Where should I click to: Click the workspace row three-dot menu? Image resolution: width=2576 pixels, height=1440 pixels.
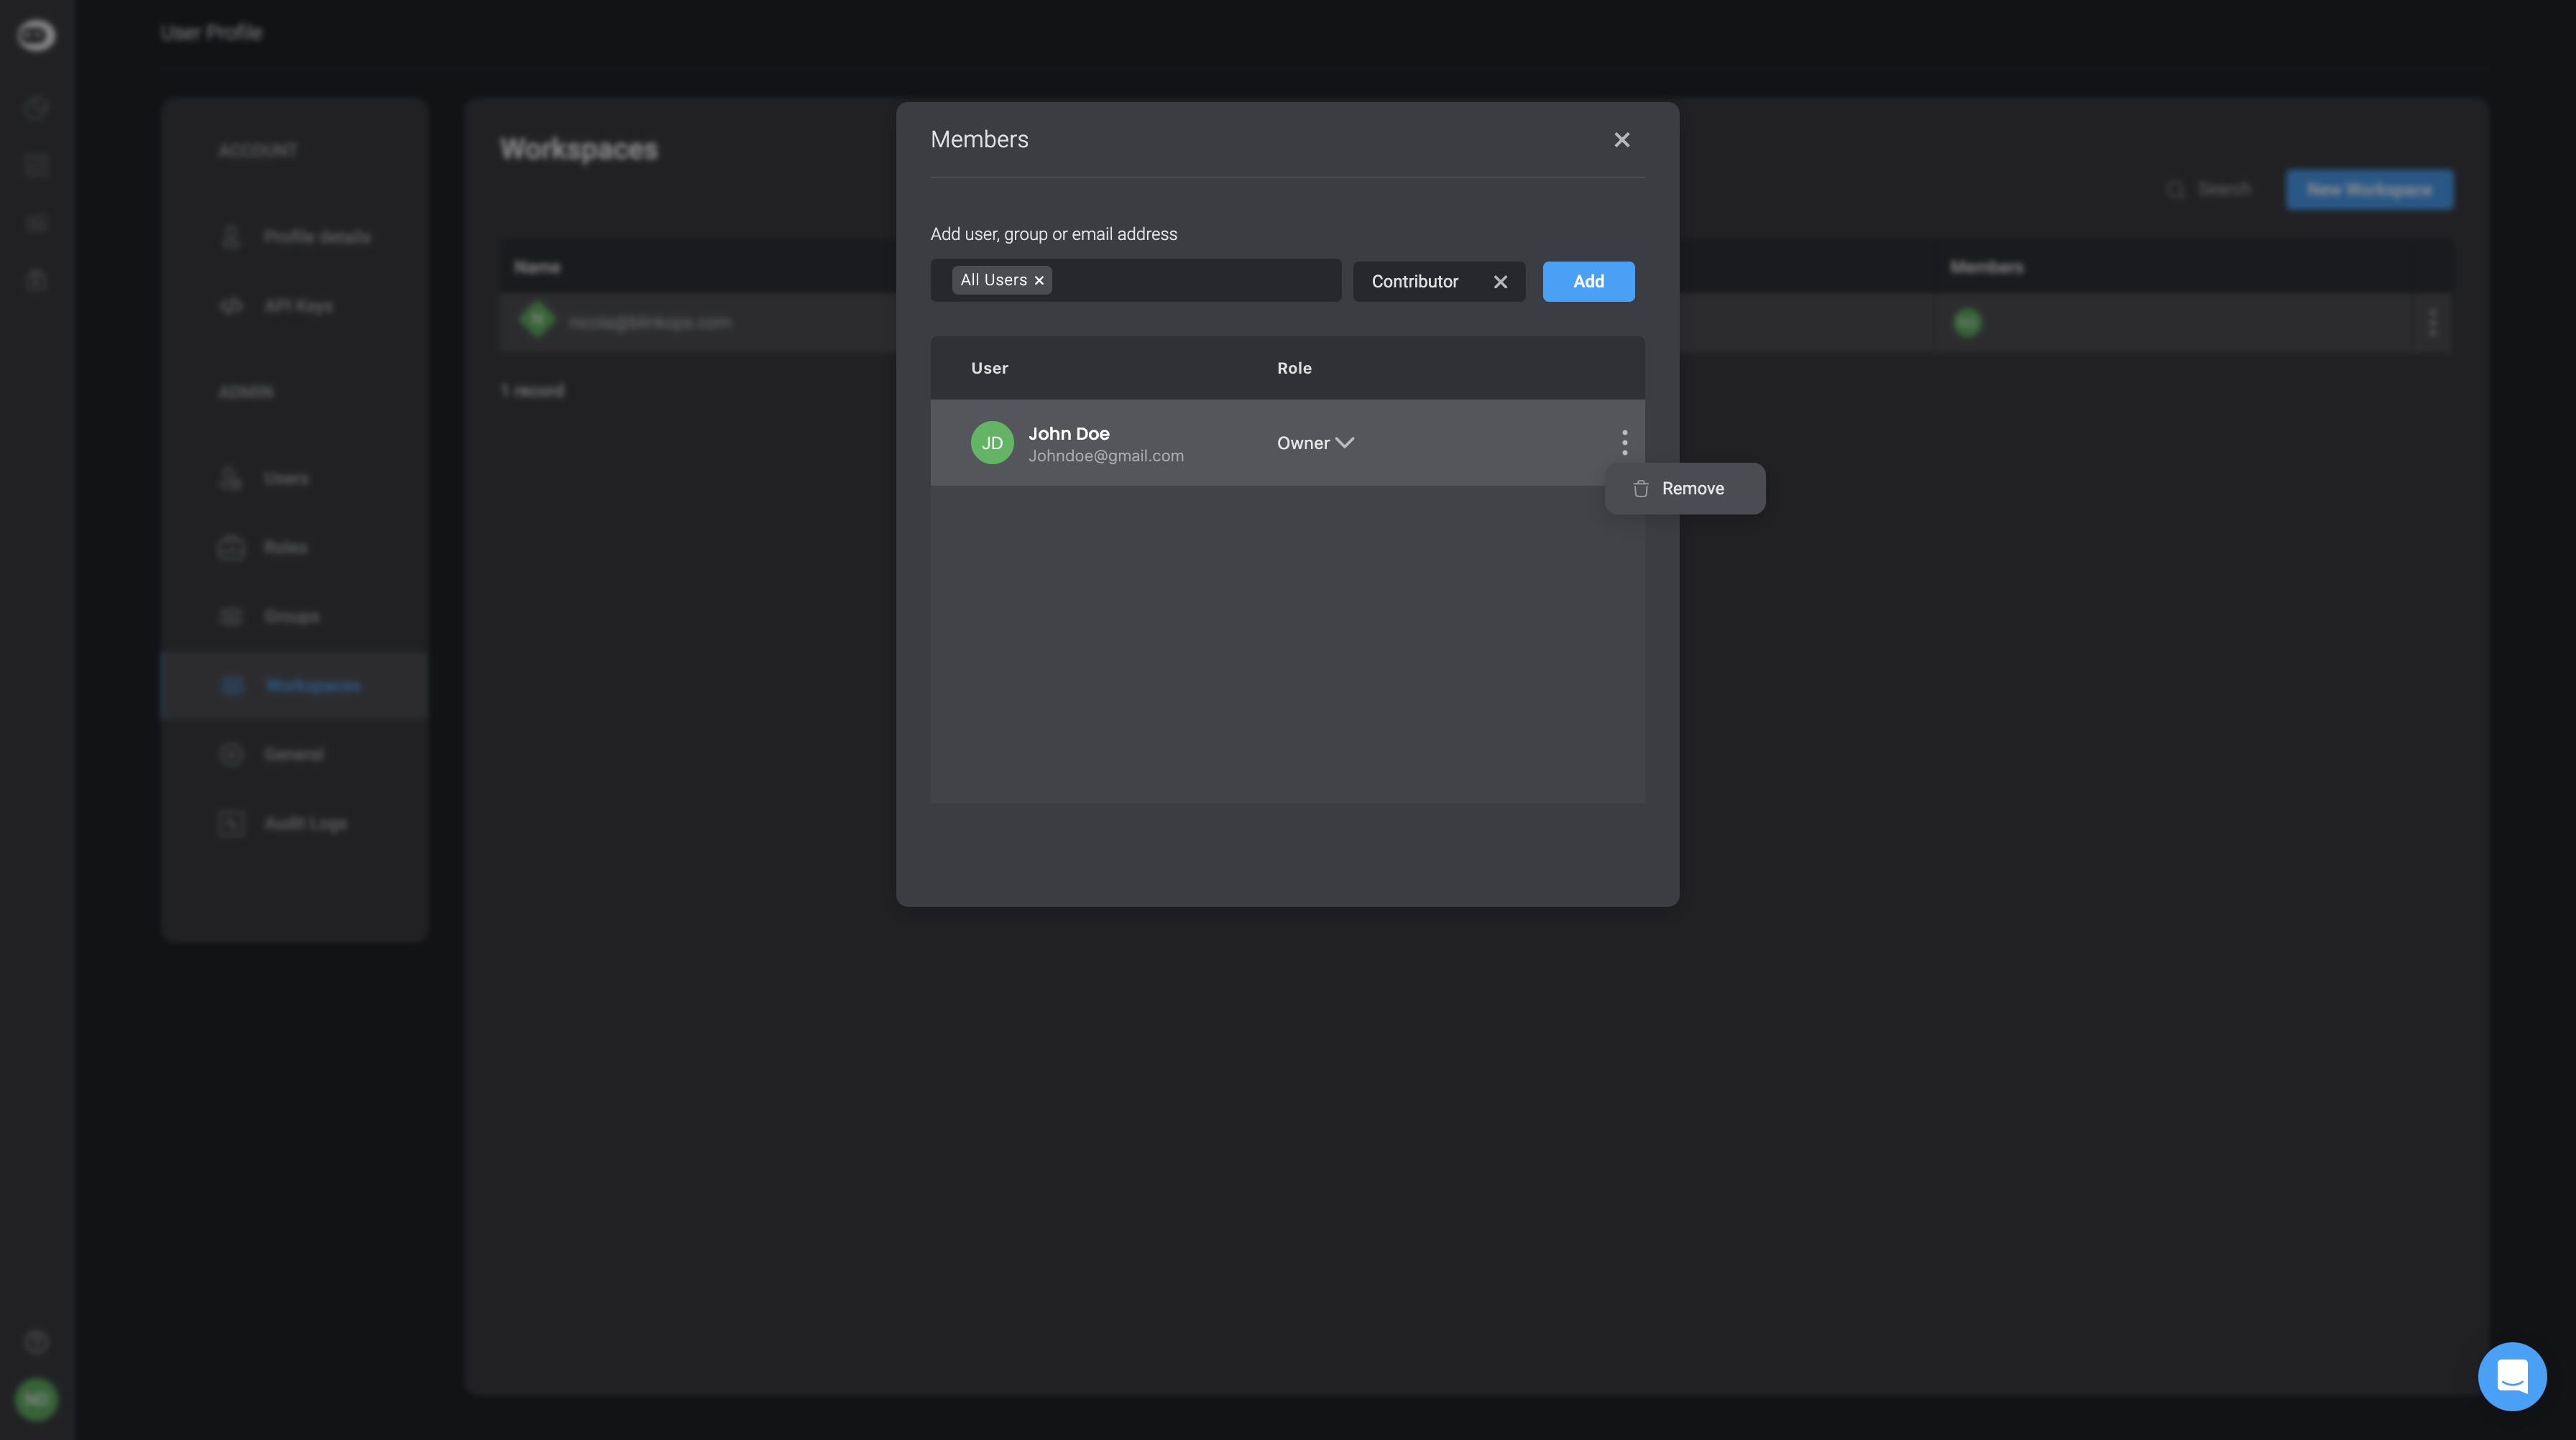[x=2432, y=323]
